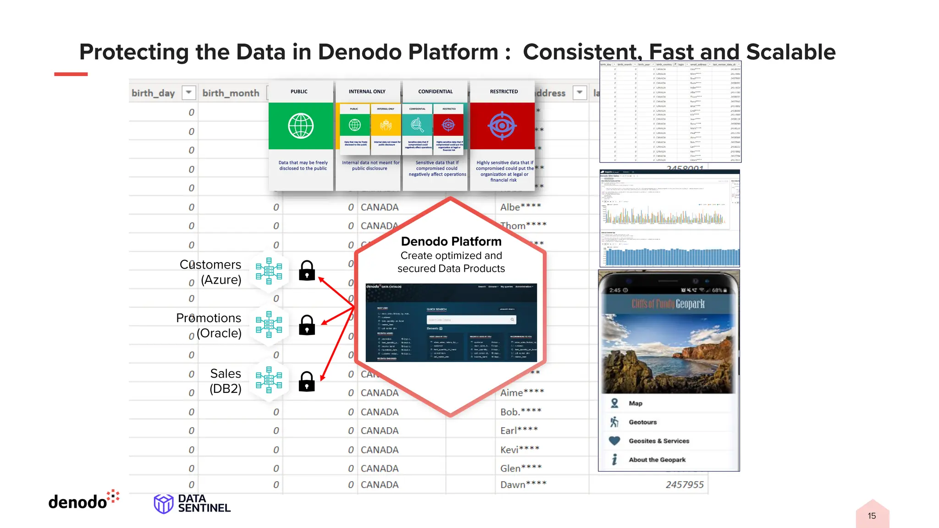Image resolution: width=939 pixels, height=528 pixels.
Task: Click the eye target icon on RESTRICTED card
Action: coord(503,126)
